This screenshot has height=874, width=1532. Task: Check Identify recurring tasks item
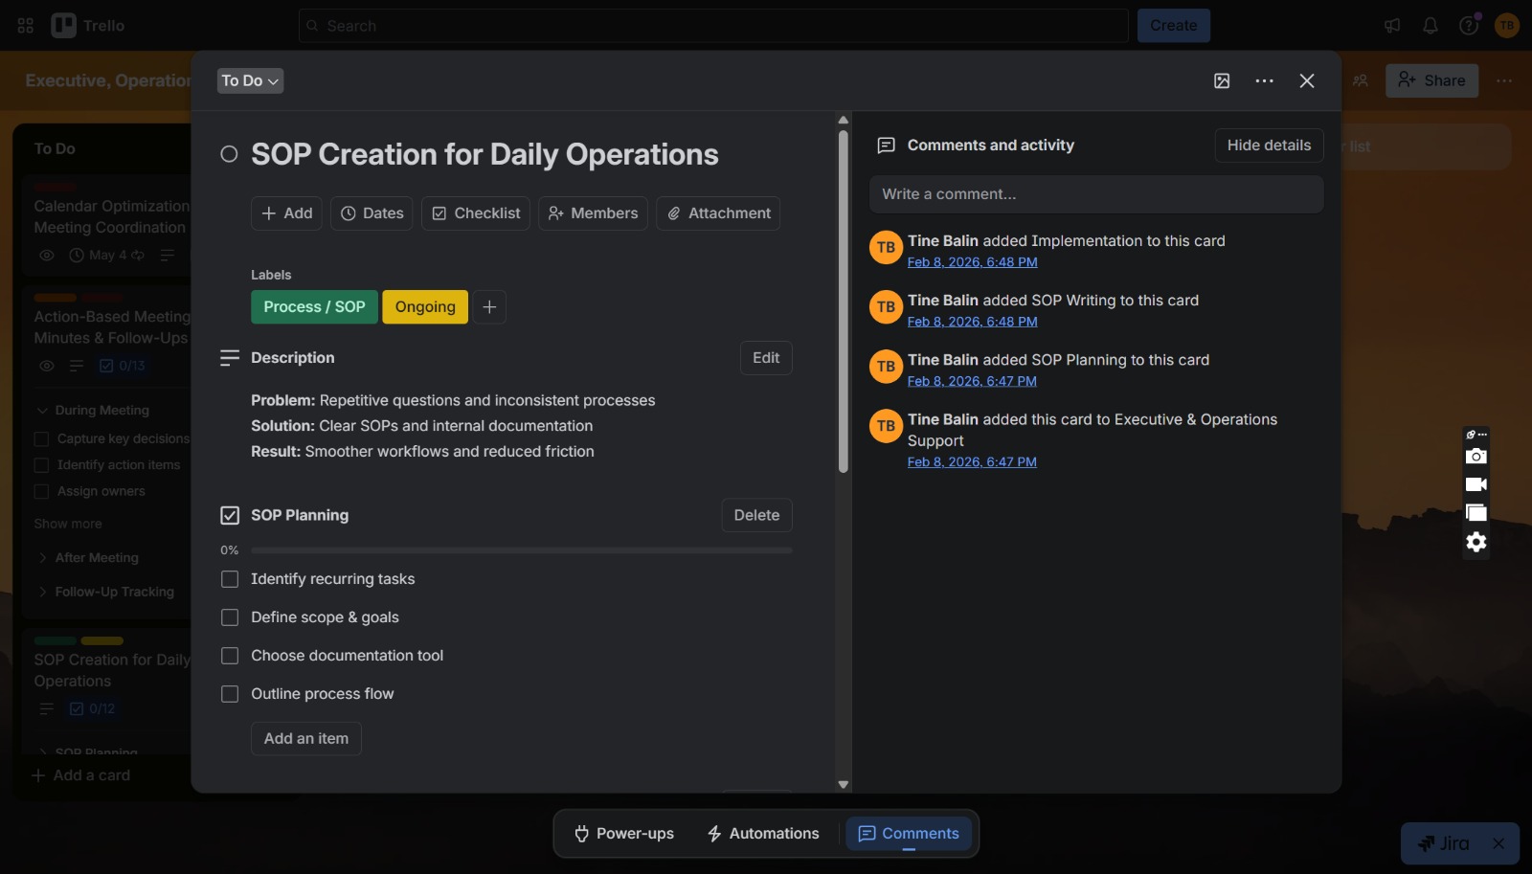[230, 579]
